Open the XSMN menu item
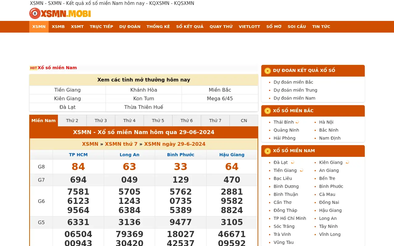Image resolution: width=394 pixels, height=246 pixels. (39, 27)
